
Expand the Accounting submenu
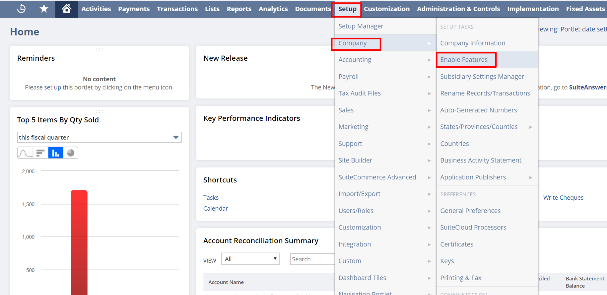355,59
